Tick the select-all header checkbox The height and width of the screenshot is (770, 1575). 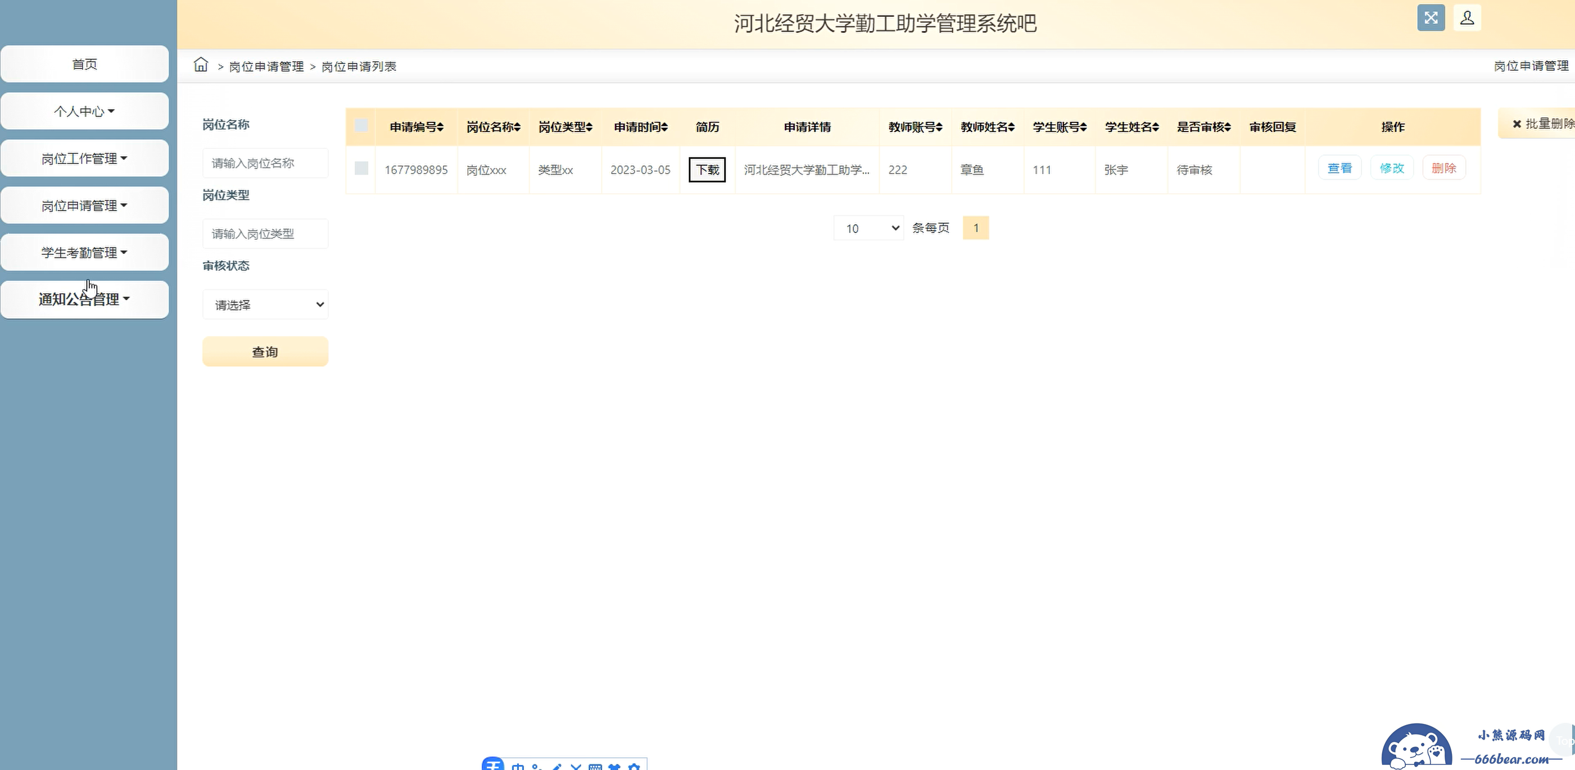pos(361,126)
